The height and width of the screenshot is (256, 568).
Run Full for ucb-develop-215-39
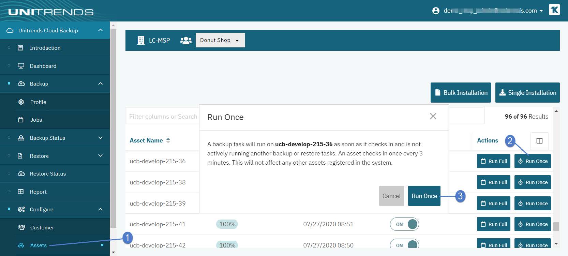(494, 204)
